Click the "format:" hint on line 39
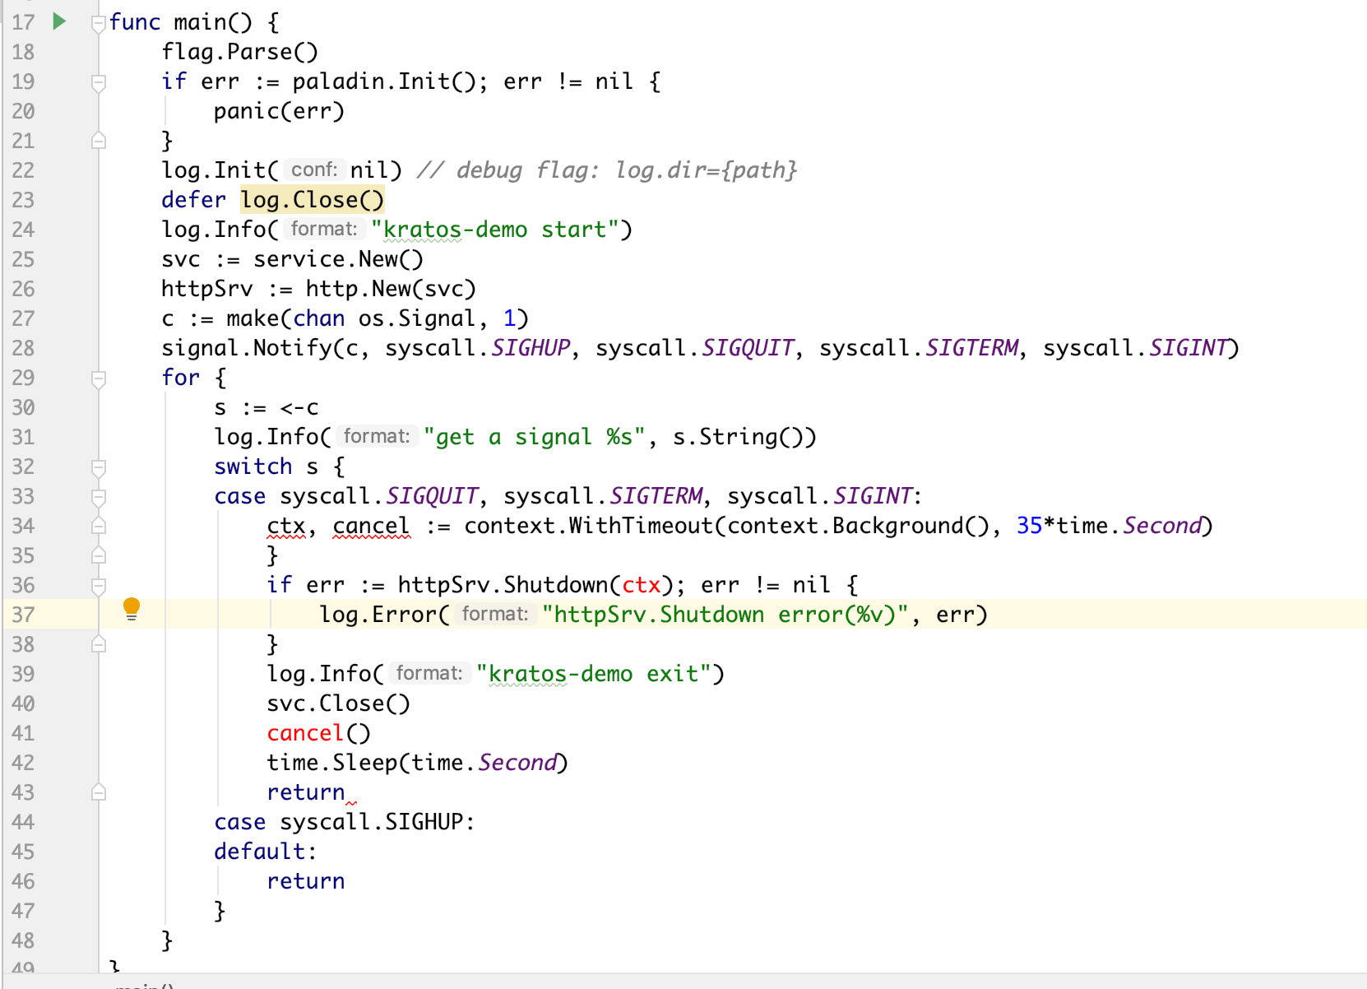The image size is (1367, 989). point(429,673)
